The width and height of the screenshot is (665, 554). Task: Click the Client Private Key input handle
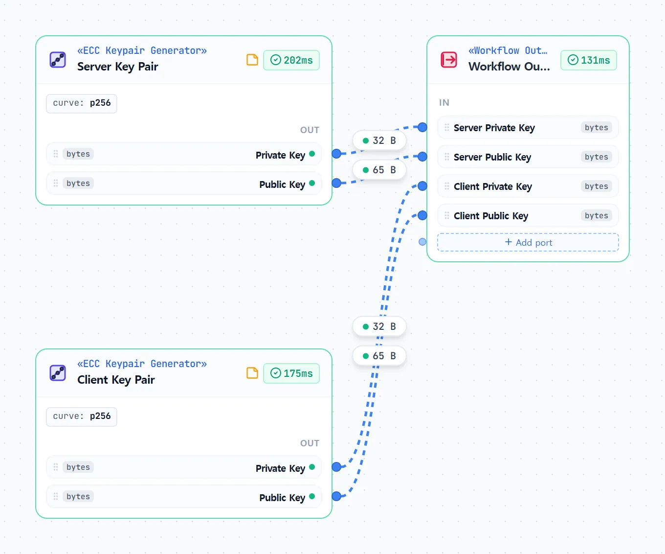(422, 186)
